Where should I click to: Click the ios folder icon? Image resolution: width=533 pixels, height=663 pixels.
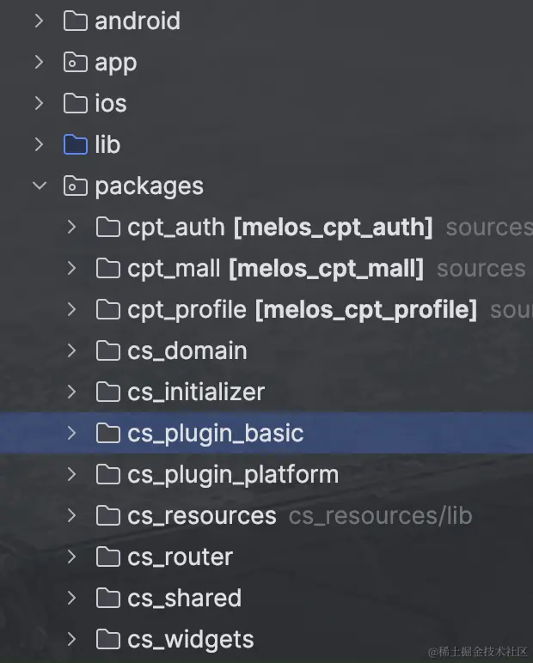point(76,103)
